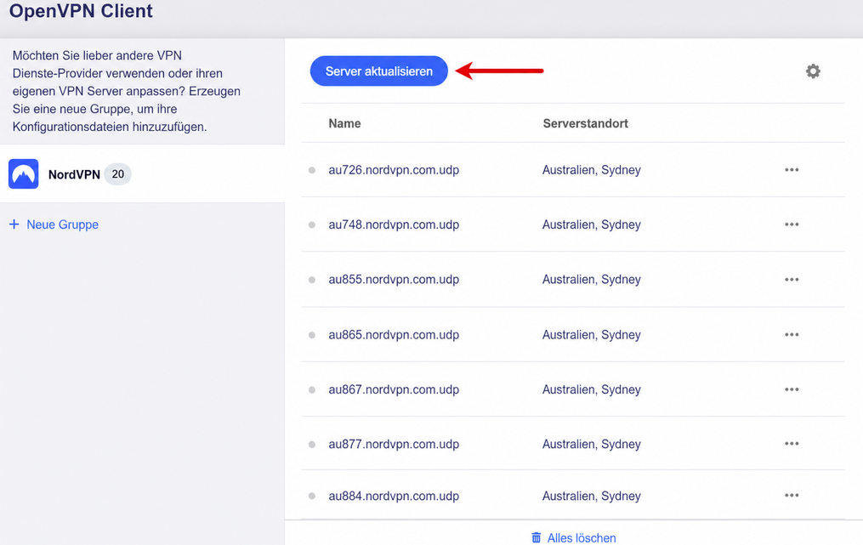This screenshot has width=863, height=545.
Task: Select the NordVPN logo icon
Action: click(x=23, y=174)
